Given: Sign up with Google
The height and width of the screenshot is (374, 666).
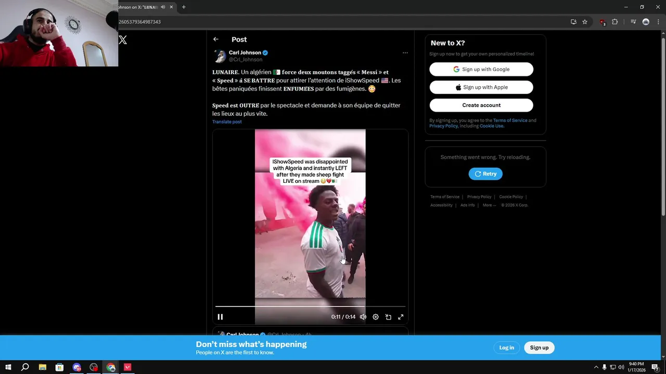Looking at the screenshot, I should [481, 69].
